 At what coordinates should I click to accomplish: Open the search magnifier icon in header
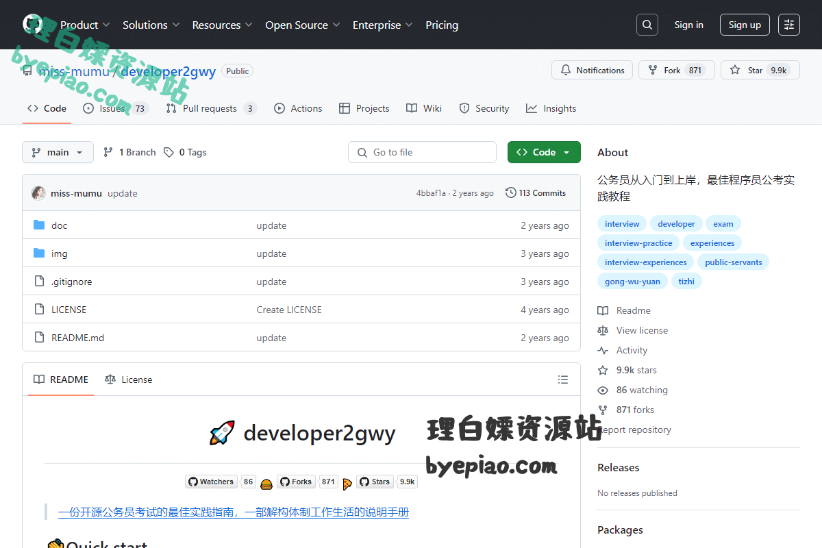[x=647, y=25]
